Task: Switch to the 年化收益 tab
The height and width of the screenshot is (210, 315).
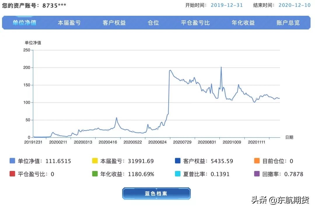Action: (x=243, y=22)
